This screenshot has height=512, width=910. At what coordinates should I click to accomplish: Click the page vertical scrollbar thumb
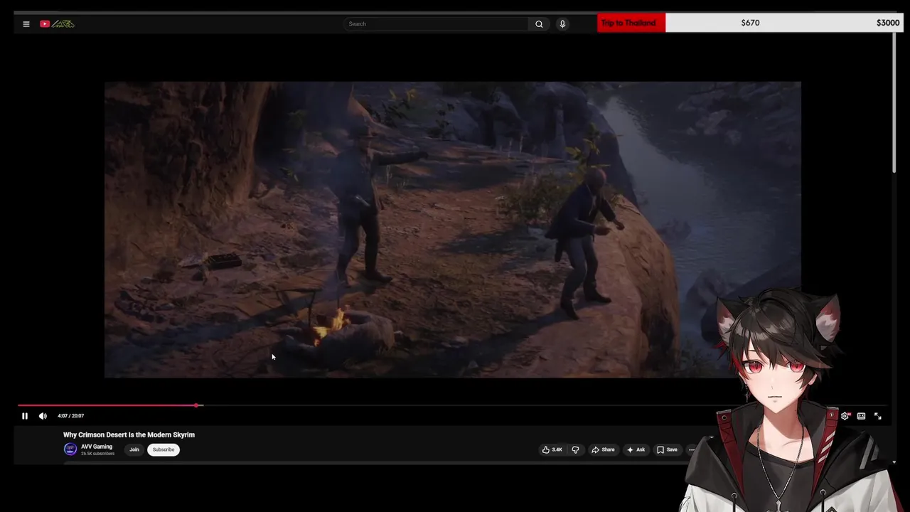tap(894, 103)
